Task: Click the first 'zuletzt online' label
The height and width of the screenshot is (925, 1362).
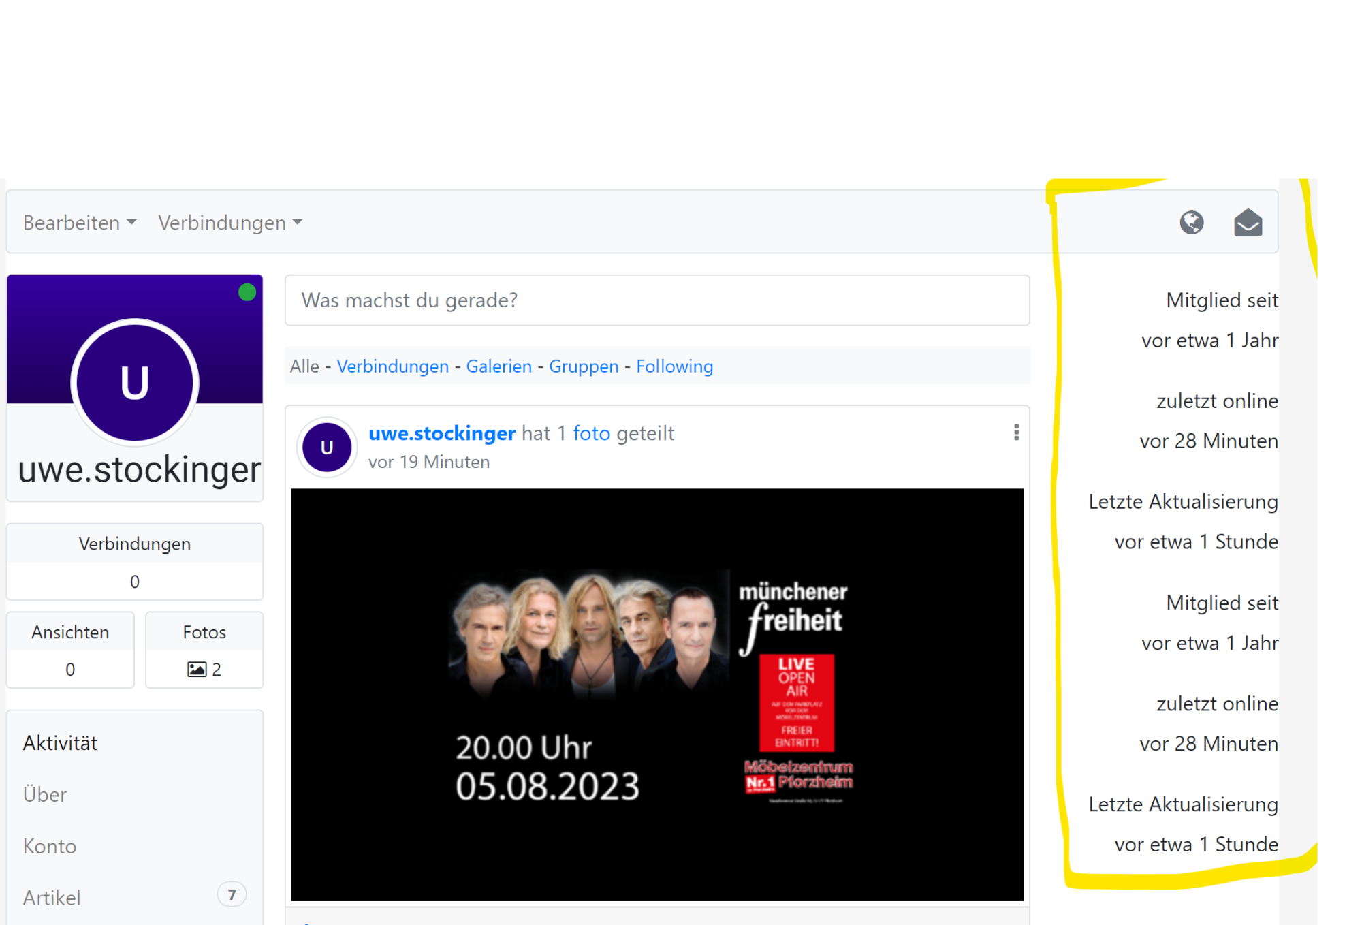Action: coord(1217,401)
